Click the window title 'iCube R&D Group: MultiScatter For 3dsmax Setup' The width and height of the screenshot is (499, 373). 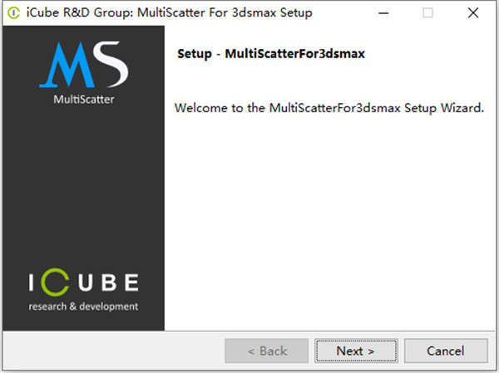[170, 13]
